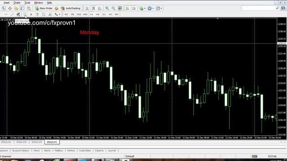The image size is (287, 161).
Task: Open the Experts terminal tab
Action: 99,151
